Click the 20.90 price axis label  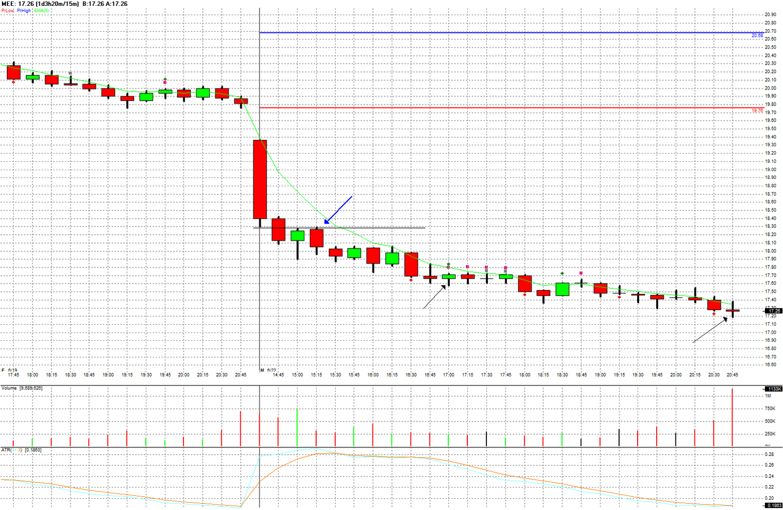[x=770, y=15]
